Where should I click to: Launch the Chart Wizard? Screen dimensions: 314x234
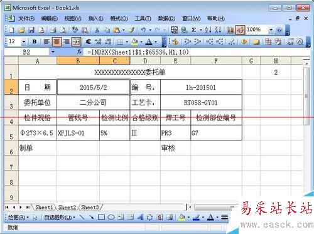[230, 30]
